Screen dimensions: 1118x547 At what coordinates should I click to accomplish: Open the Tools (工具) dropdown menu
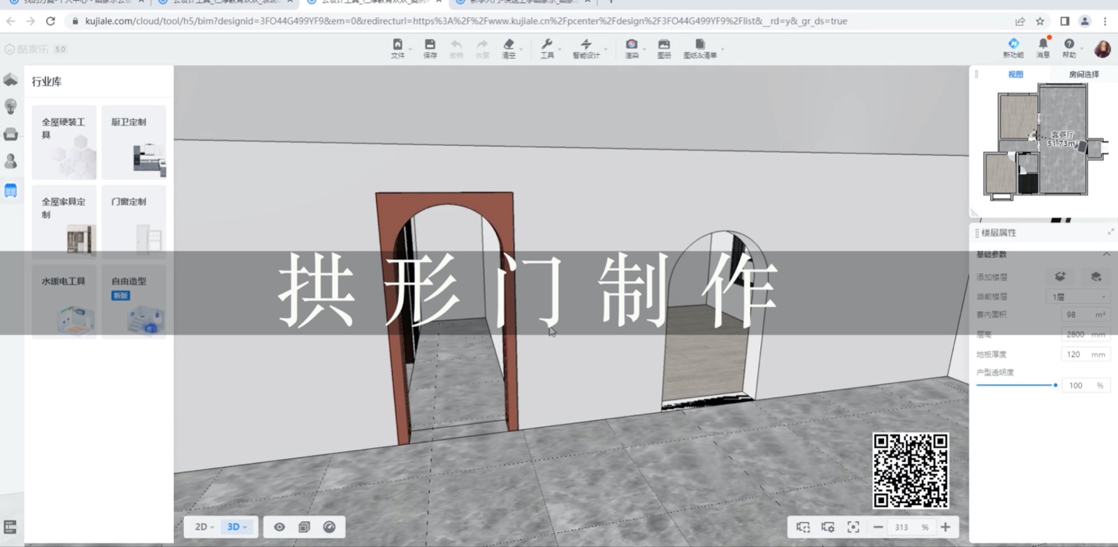[547, 48]
